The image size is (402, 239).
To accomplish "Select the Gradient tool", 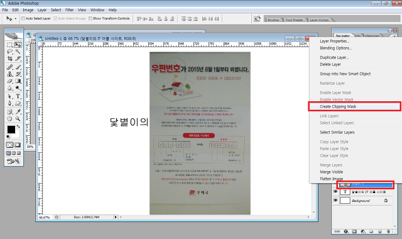I will (18, 81).
